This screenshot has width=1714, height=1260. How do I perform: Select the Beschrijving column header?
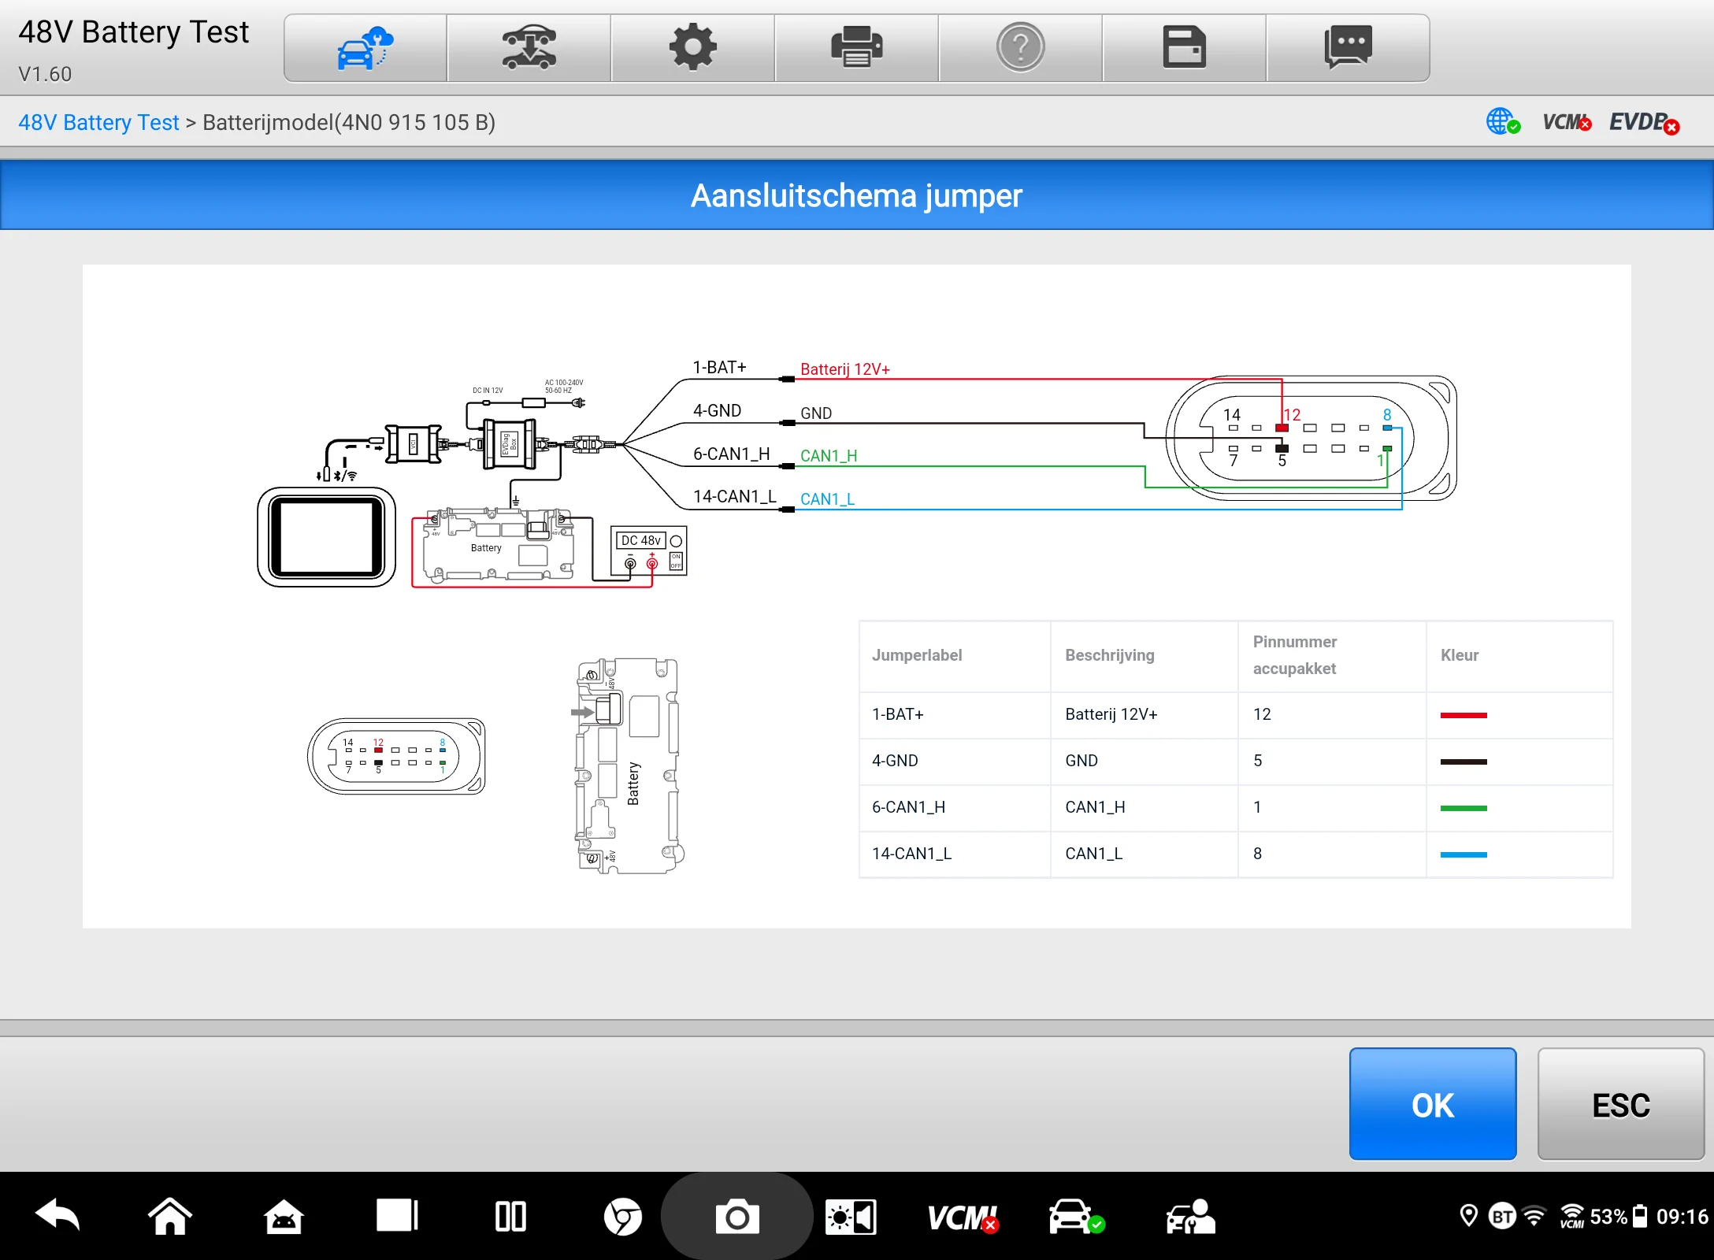1144,655
